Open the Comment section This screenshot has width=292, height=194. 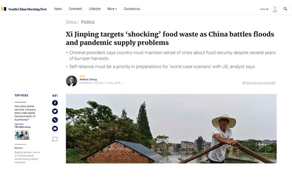click(x=75, y=9)
